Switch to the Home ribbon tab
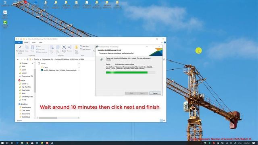The height and width of the screenshot is (145, 258). [26, 42]
